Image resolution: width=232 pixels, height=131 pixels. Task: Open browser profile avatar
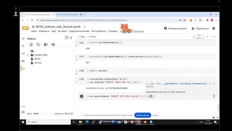coord(212,20)
